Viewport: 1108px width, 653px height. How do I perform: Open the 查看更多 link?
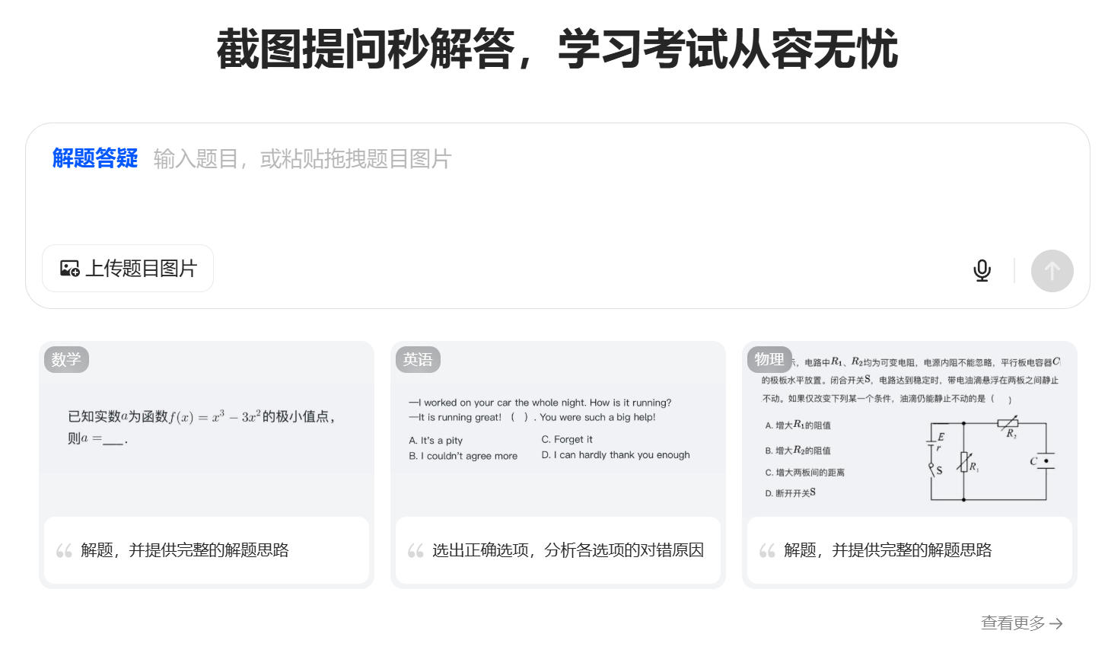(1013, 623)
